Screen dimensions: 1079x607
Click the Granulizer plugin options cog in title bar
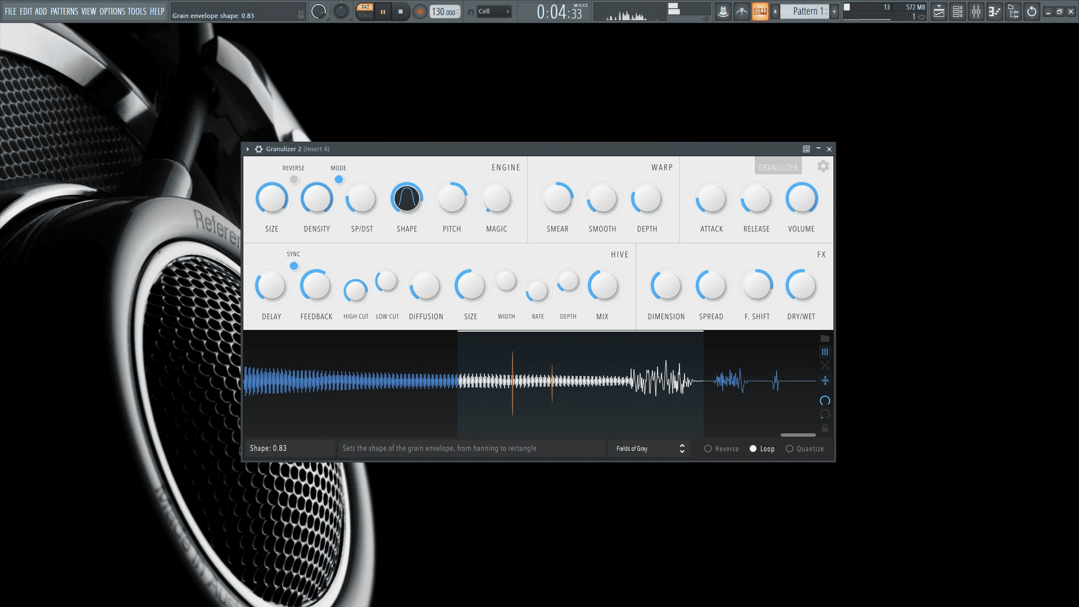259,149
